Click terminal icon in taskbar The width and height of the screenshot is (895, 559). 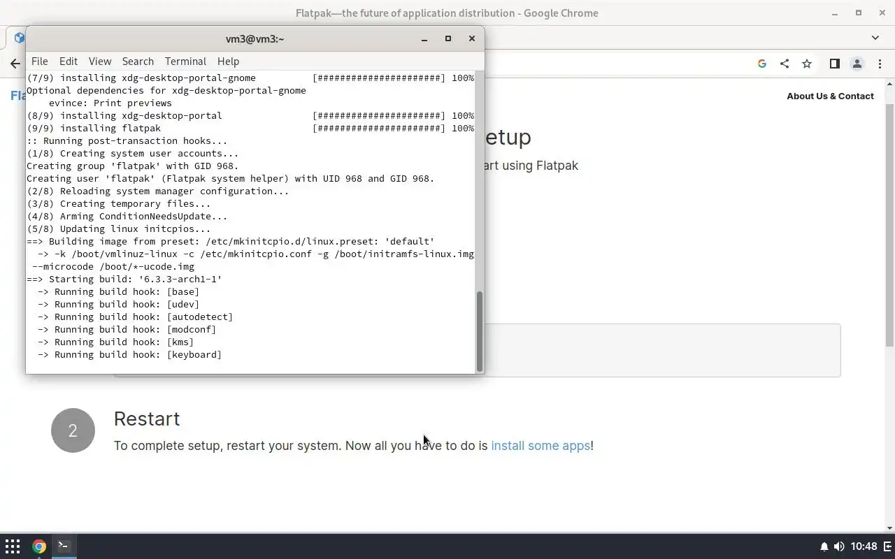pos(64,546)
